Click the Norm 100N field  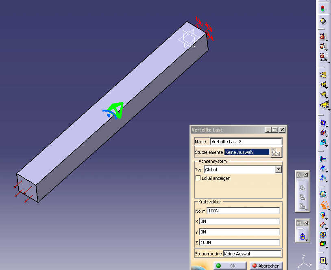[x=243, y=211]
